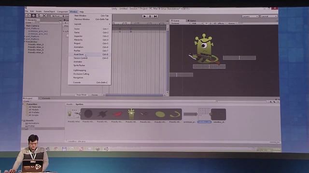309x173 pixels.
Task: Expand the Layouts submenu
Action: tap(90, 24)
